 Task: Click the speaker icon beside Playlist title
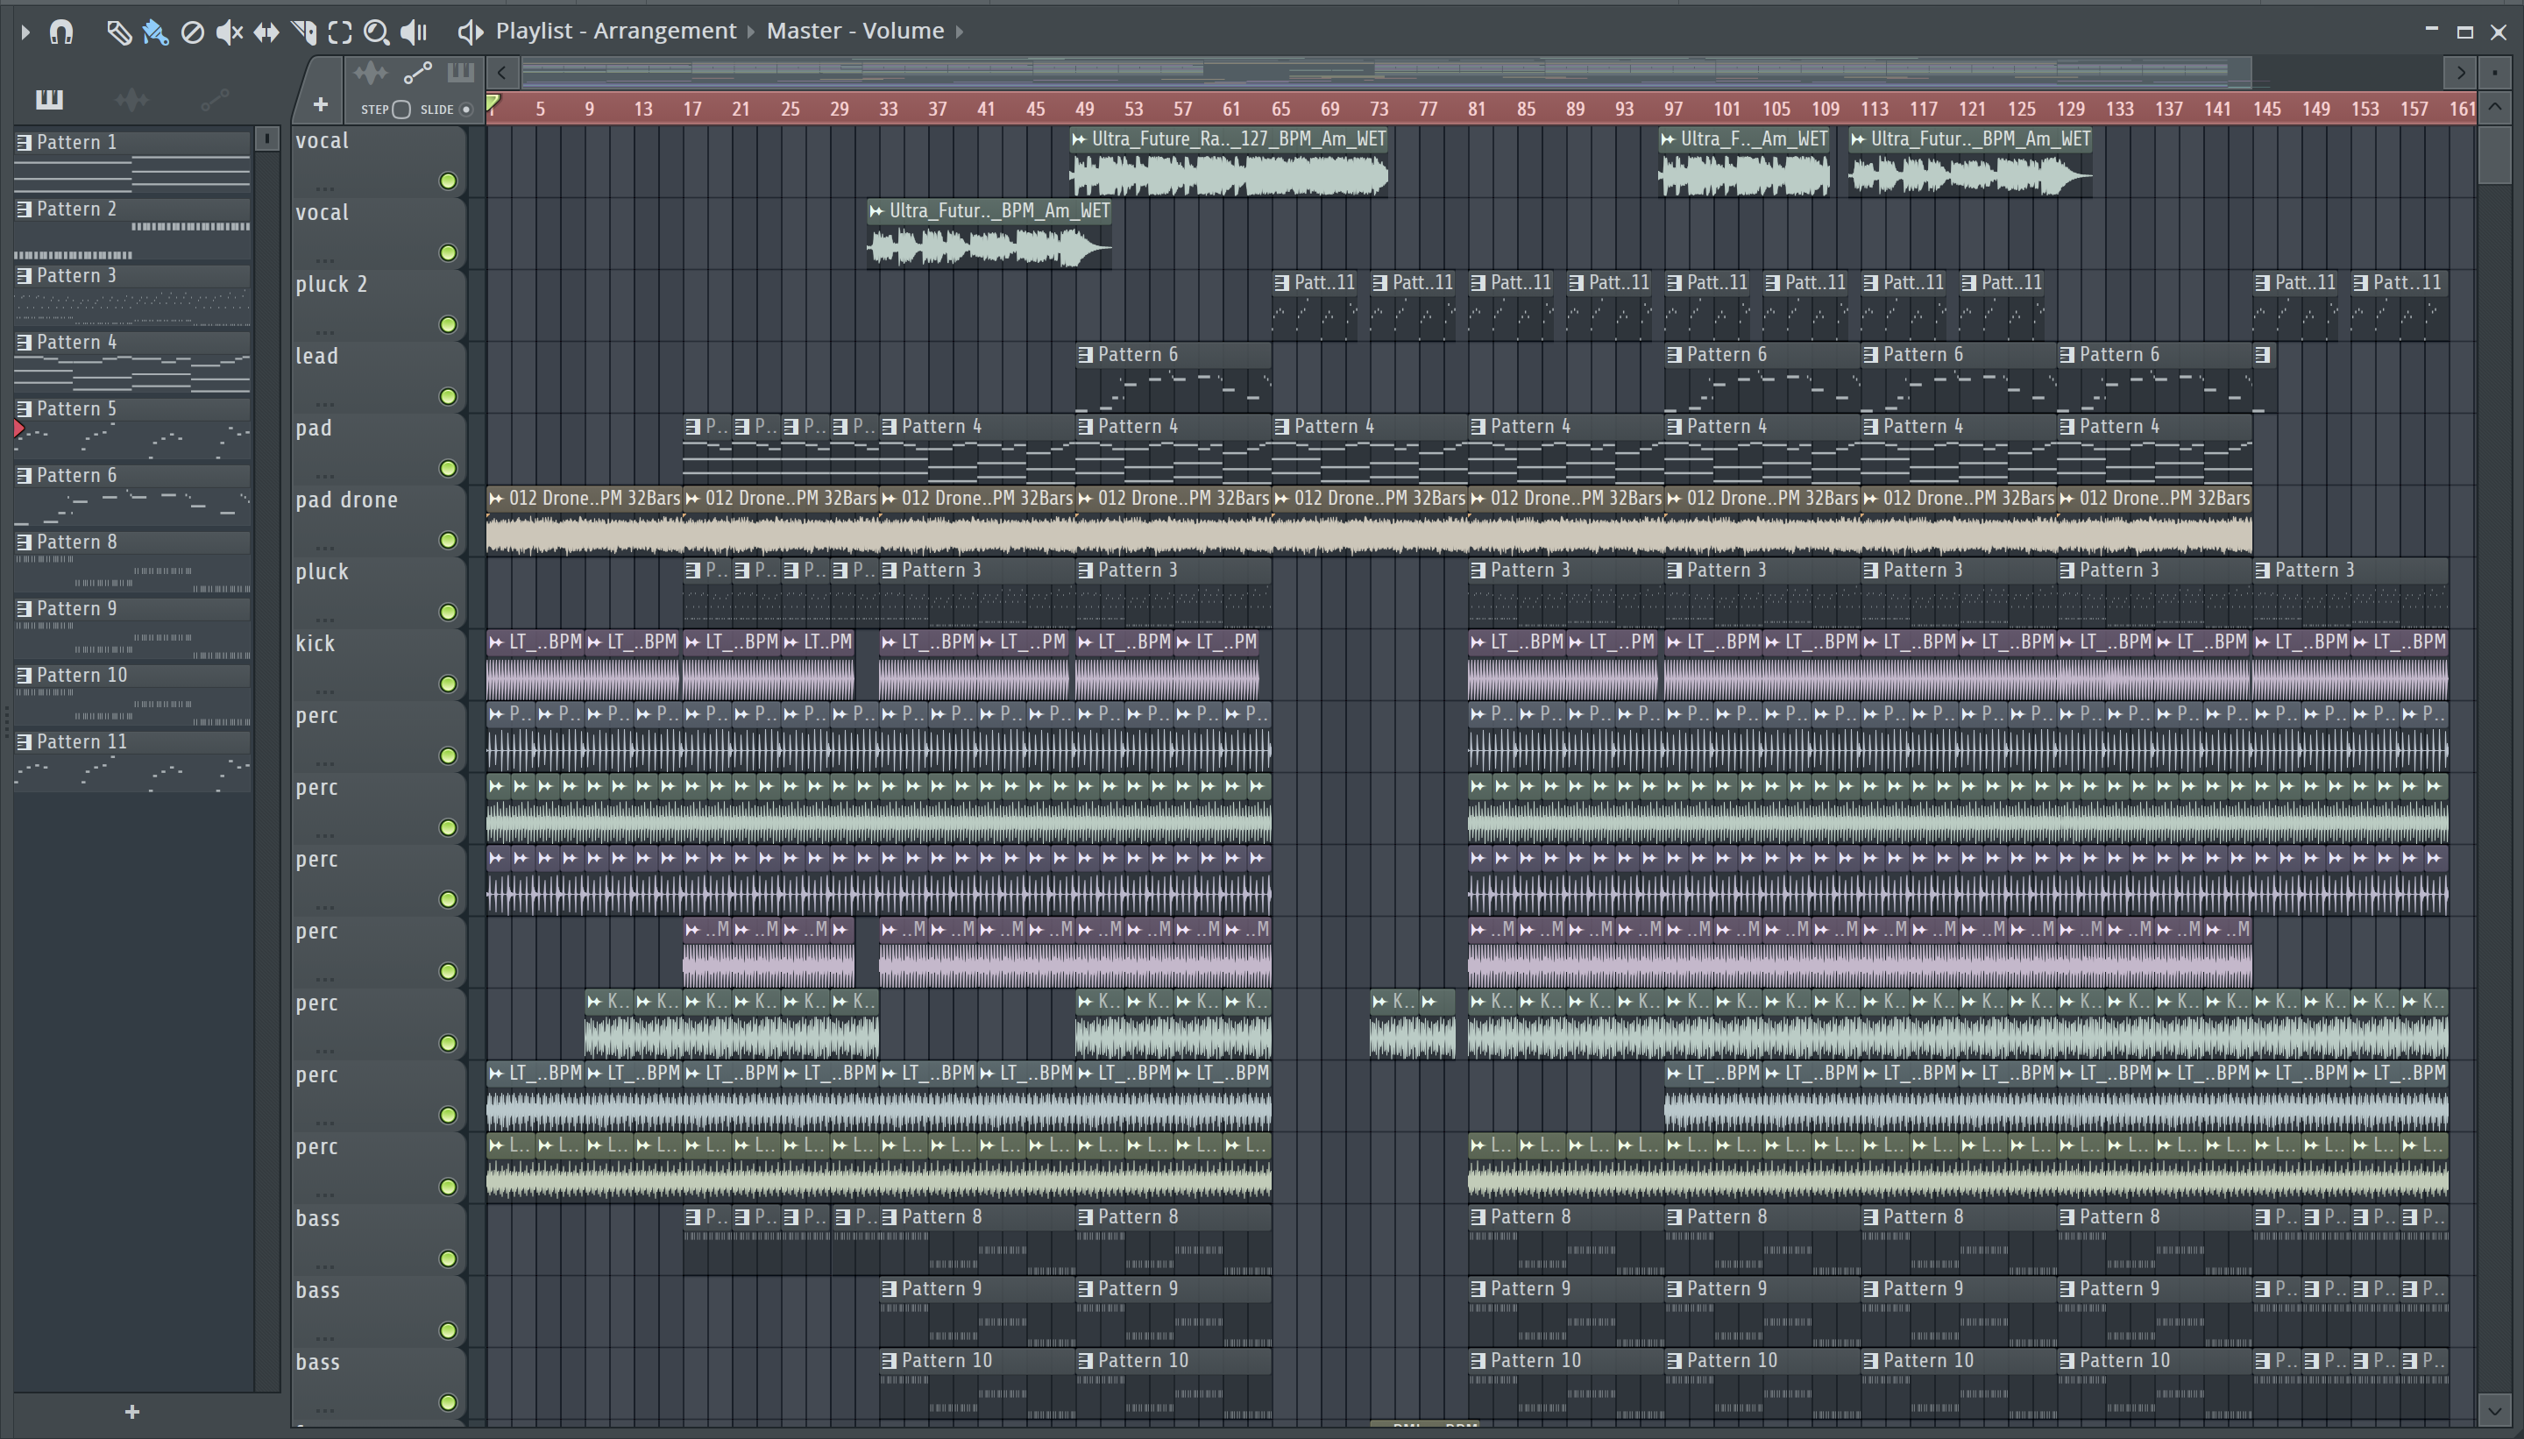point(470,32)
